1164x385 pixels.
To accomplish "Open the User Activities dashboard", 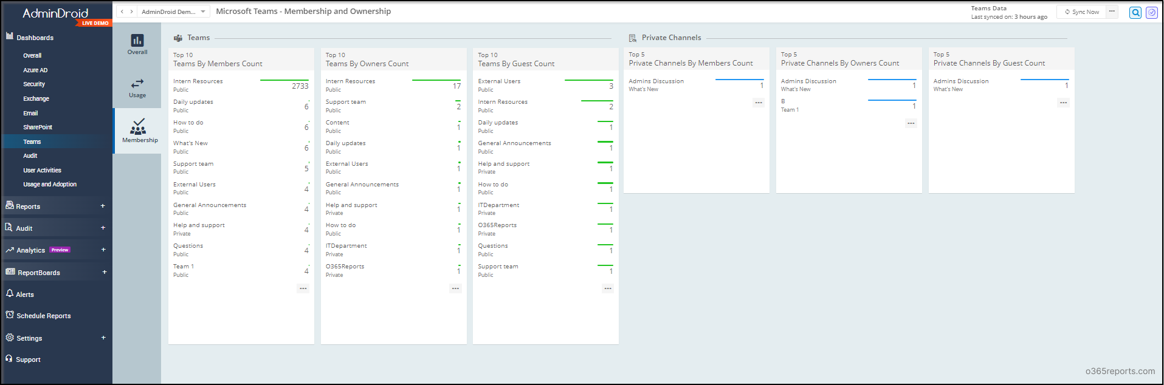I will tap(42, 170).
